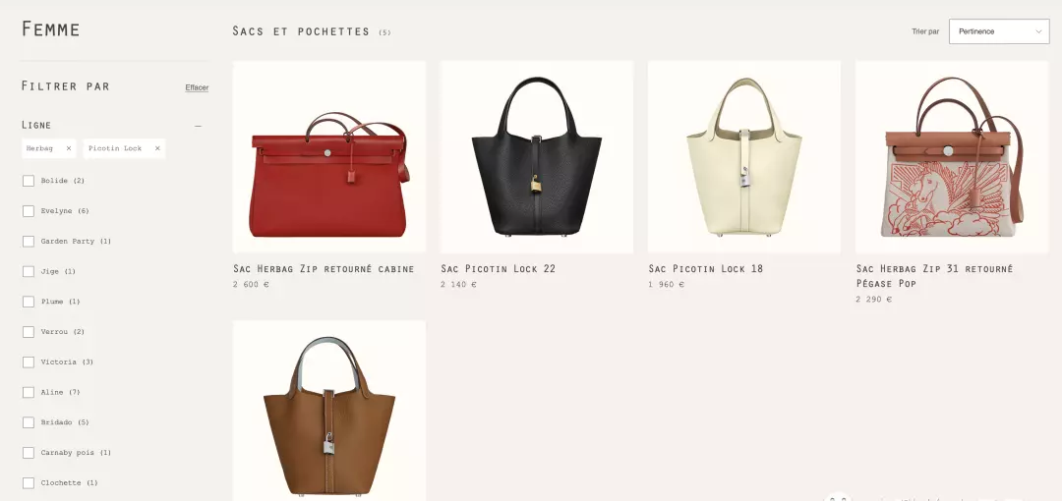
Task: Open the red Herbag Zip cabine image
Action: [329, 157]
